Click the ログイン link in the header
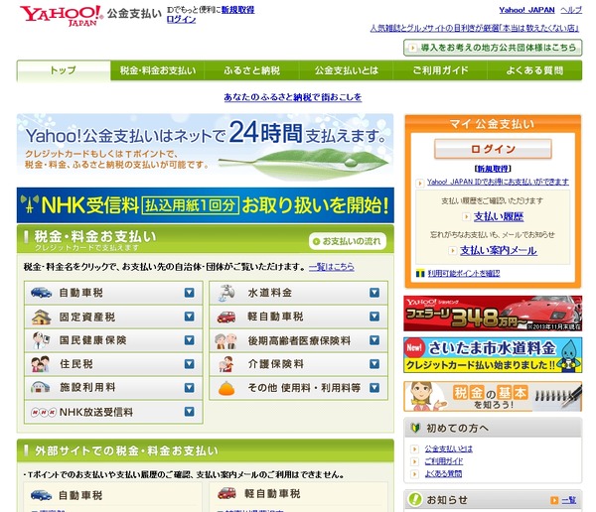The width and height of the screenshot is (596, 512). 182,20
